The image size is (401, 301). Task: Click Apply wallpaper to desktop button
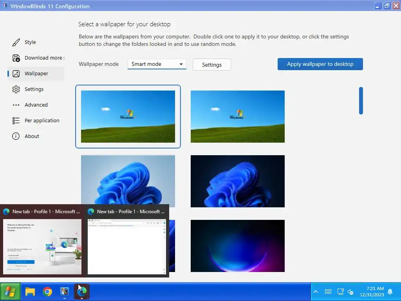(x=320, y=64)
